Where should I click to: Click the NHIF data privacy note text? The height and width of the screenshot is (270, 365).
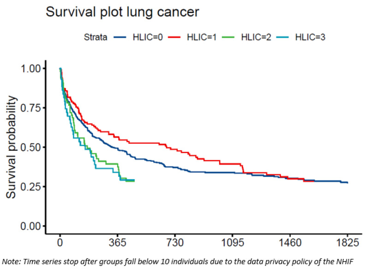[x=178, y=262]
